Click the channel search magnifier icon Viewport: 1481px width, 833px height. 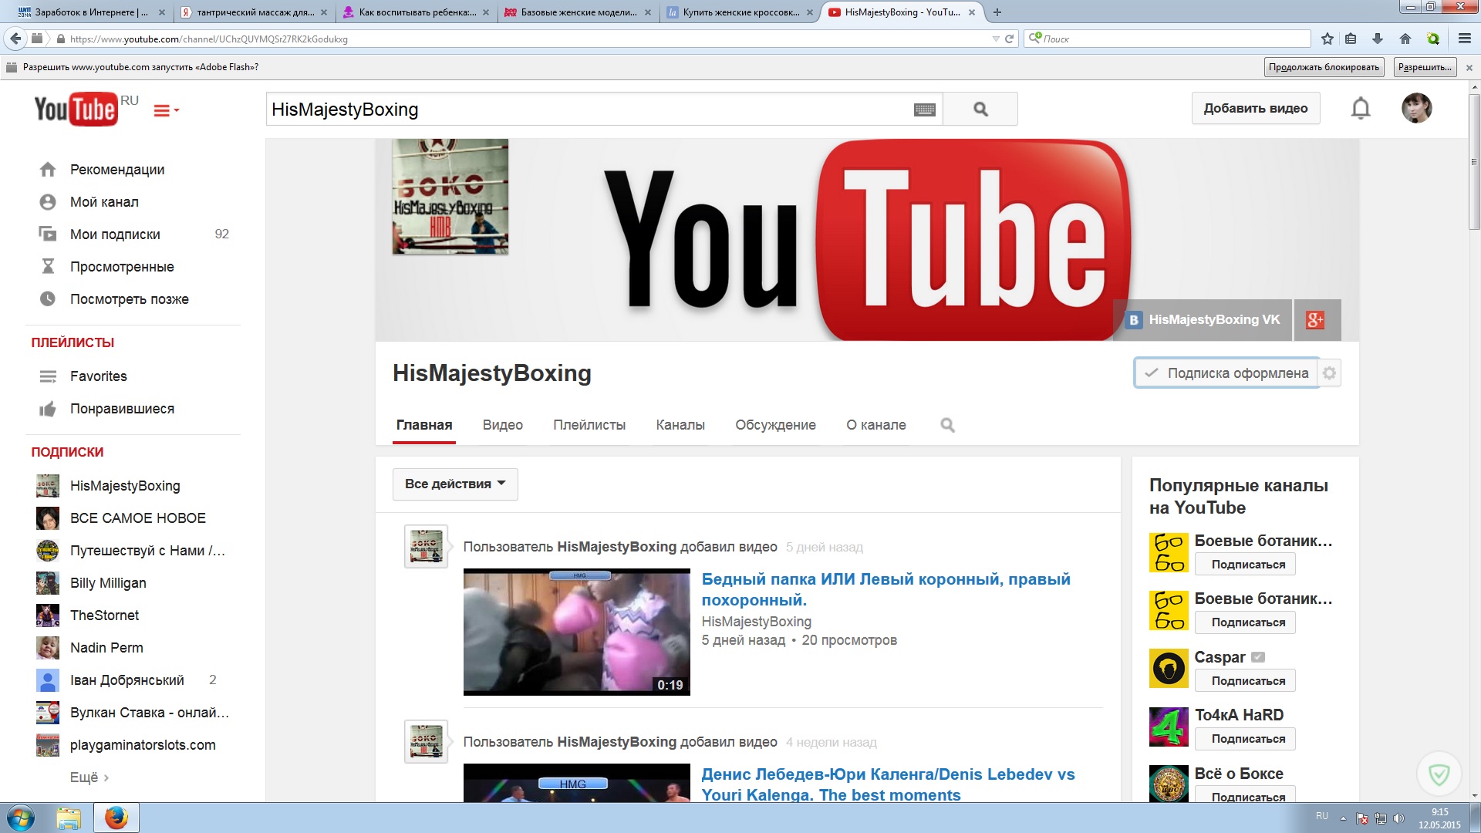click(947, 425)
